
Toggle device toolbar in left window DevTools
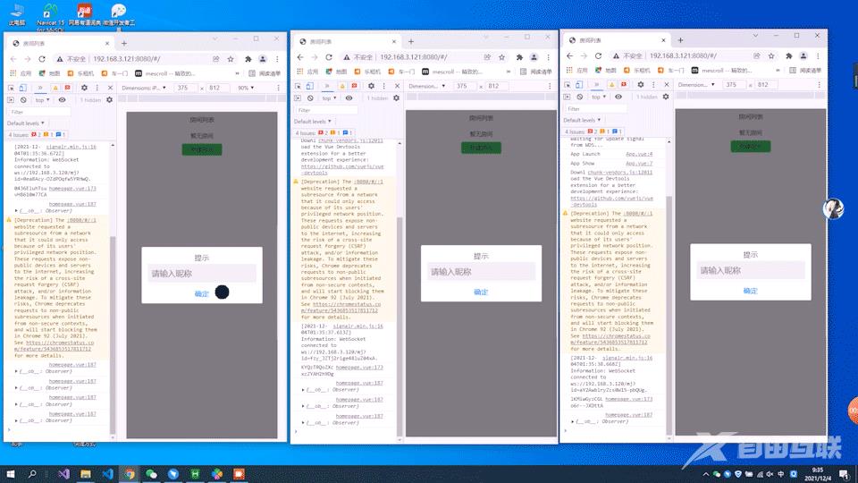click(x=23, y=88)
